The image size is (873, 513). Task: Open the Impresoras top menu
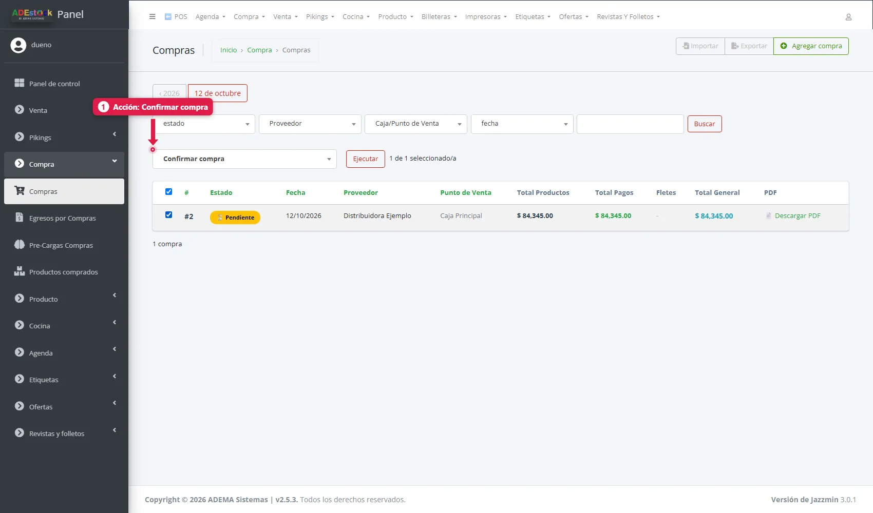tap(486, 17)
